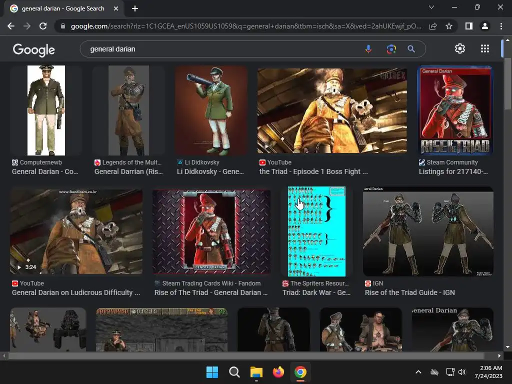Open the two-character render thumbnail in bottom row
This screenshot has width=512, height=384.
coord(361,329)
